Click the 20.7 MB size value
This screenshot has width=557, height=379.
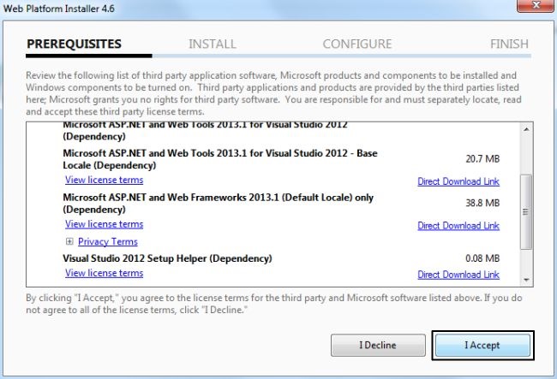(x=482, y=159)
